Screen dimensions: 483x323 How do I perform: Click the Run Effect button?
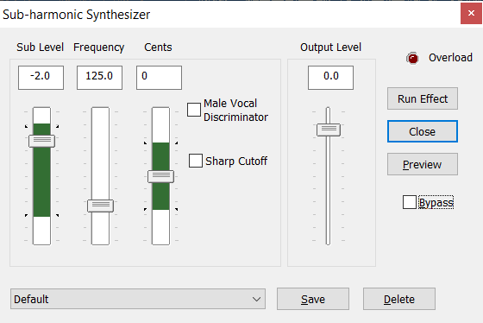tap(423, 98)
